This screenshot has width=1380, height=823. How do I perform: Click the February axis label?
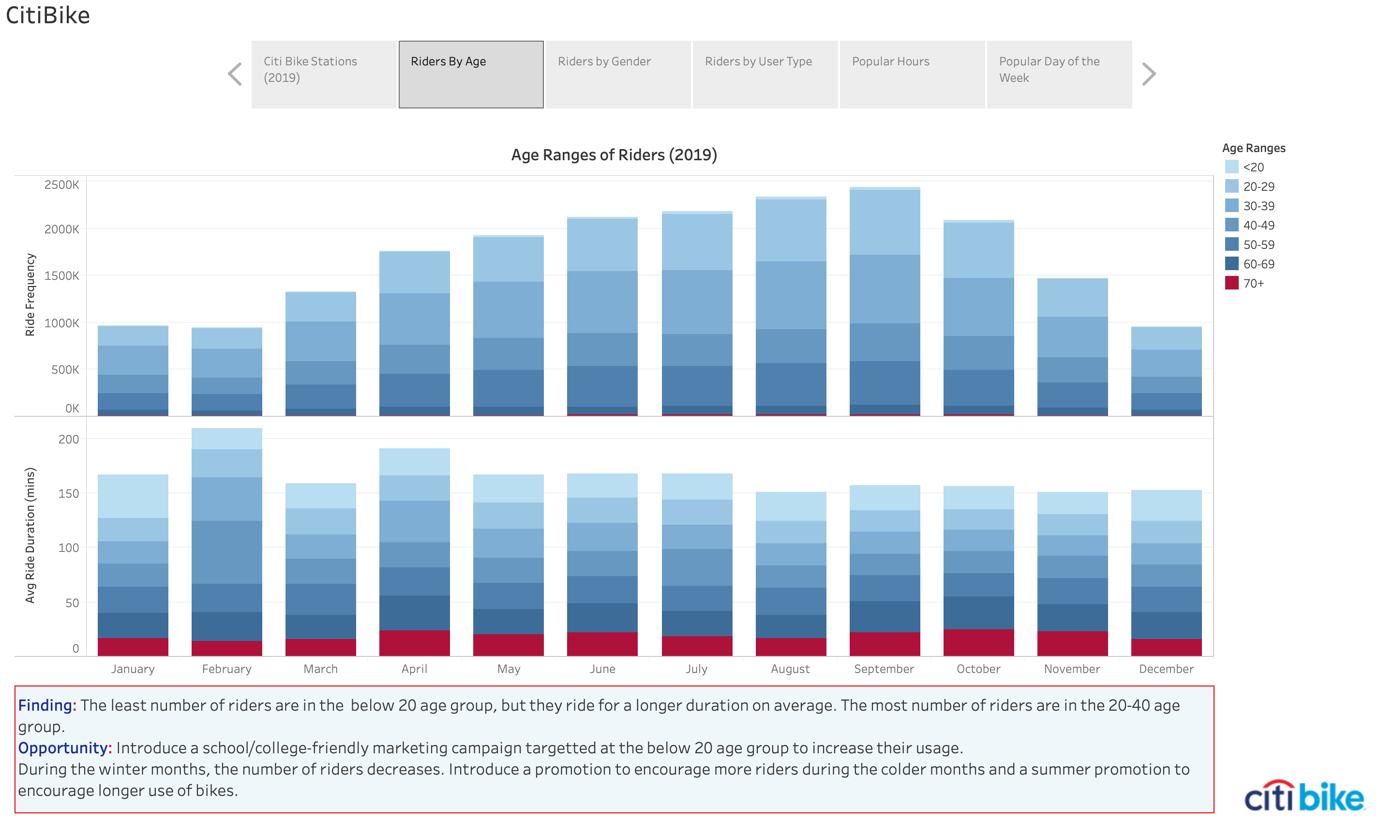coord(226,669)
